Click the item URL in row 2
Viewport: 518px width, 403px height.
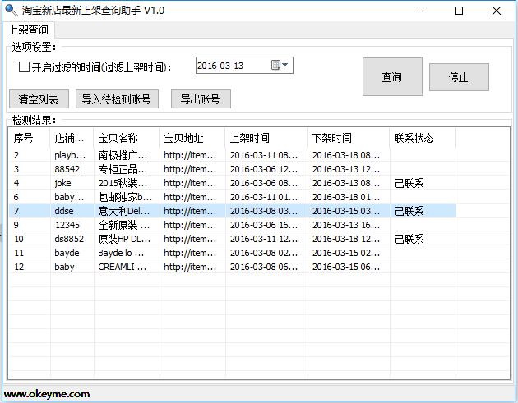click(190, 155)
